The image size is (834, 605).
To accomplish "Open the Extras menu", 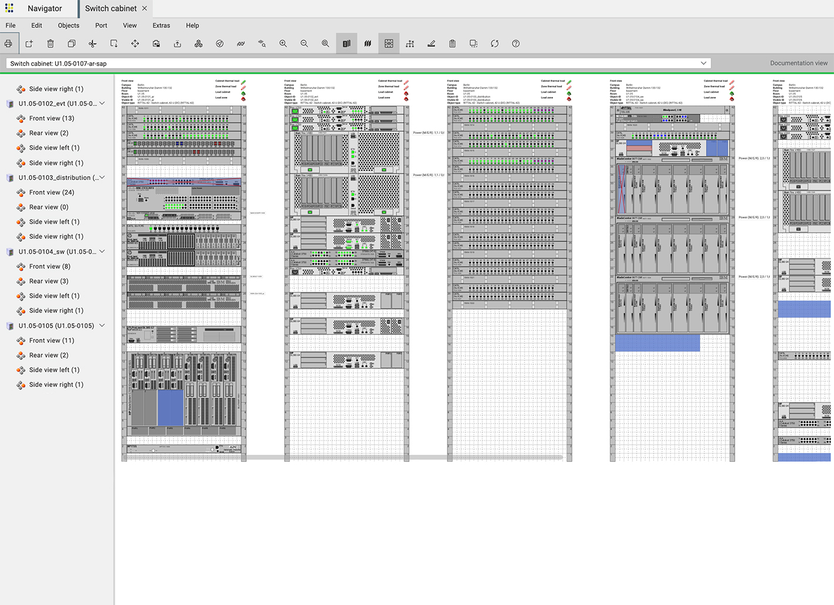I will coord(161,25).
